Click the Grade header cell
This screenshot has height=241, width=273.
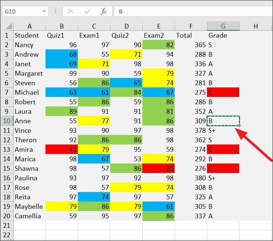223,35
